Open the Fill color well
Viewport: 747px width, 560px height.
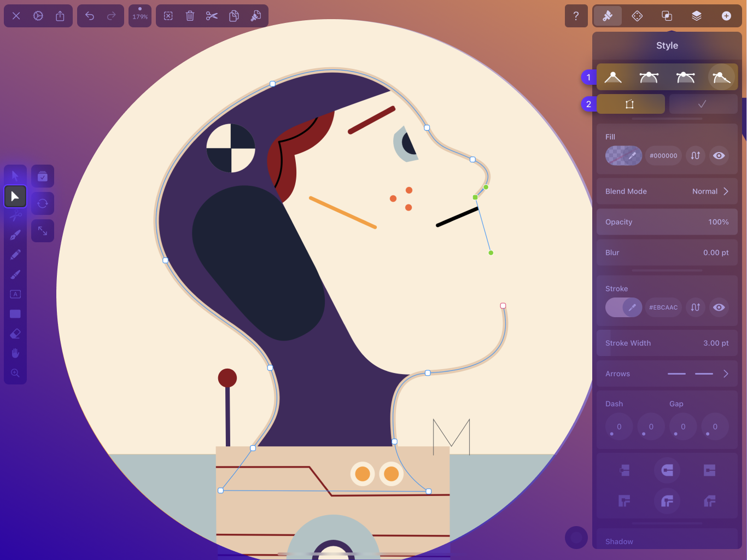pos(624,156)
